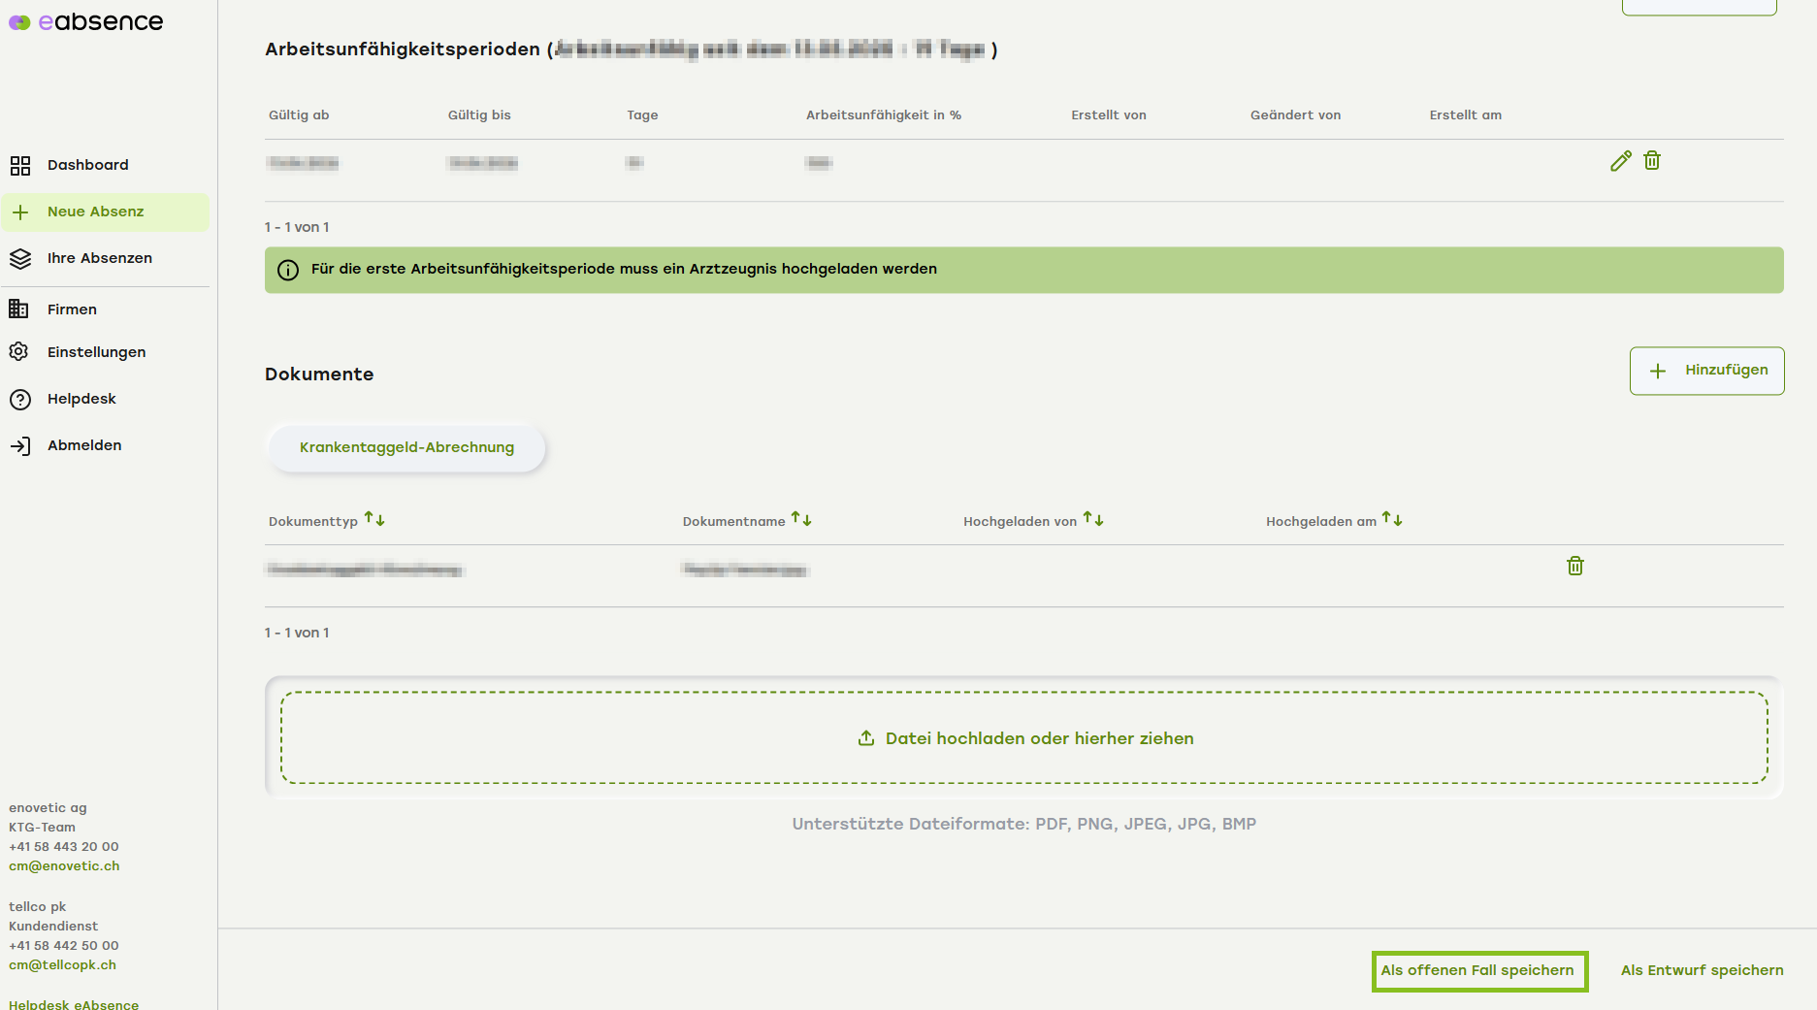Viewport: 1817px width, 1010px height.
Task: Go to Ihre Absenzen menu item
Action: (99, 258)
